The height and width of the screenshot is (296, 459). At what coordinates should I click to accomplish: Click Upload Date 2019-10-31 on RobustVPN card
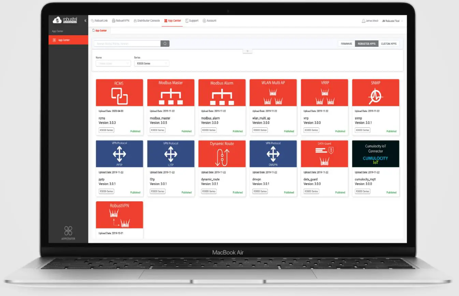111,233
